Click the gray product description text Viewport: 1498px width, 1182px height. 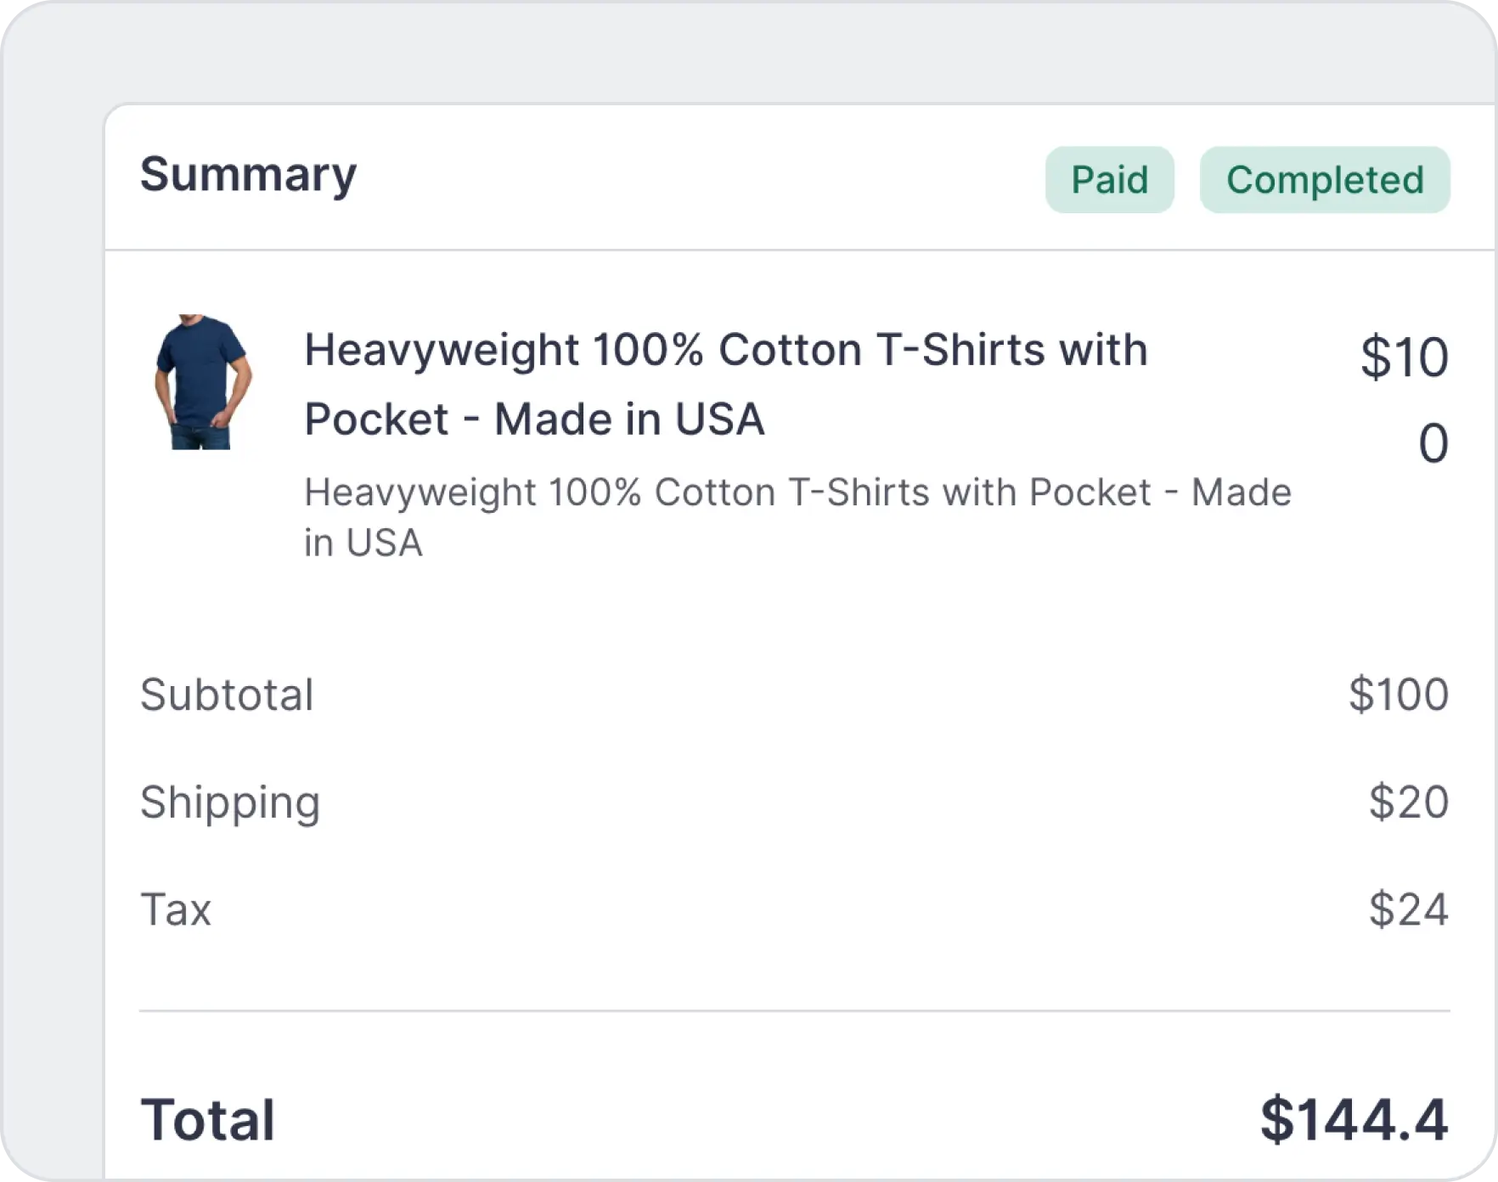(797, 492)
